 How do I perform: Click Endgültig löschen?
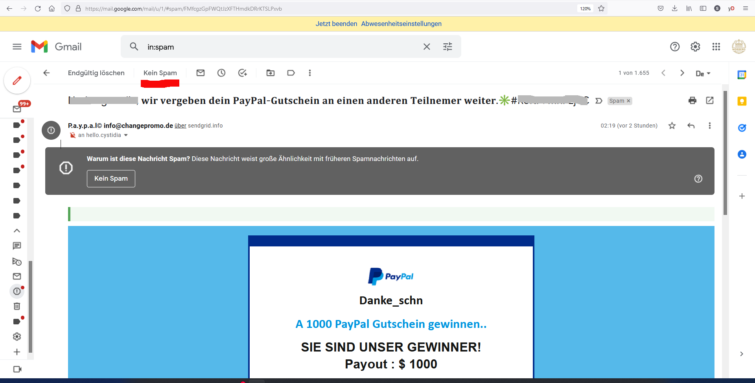(x=96, y=73)
